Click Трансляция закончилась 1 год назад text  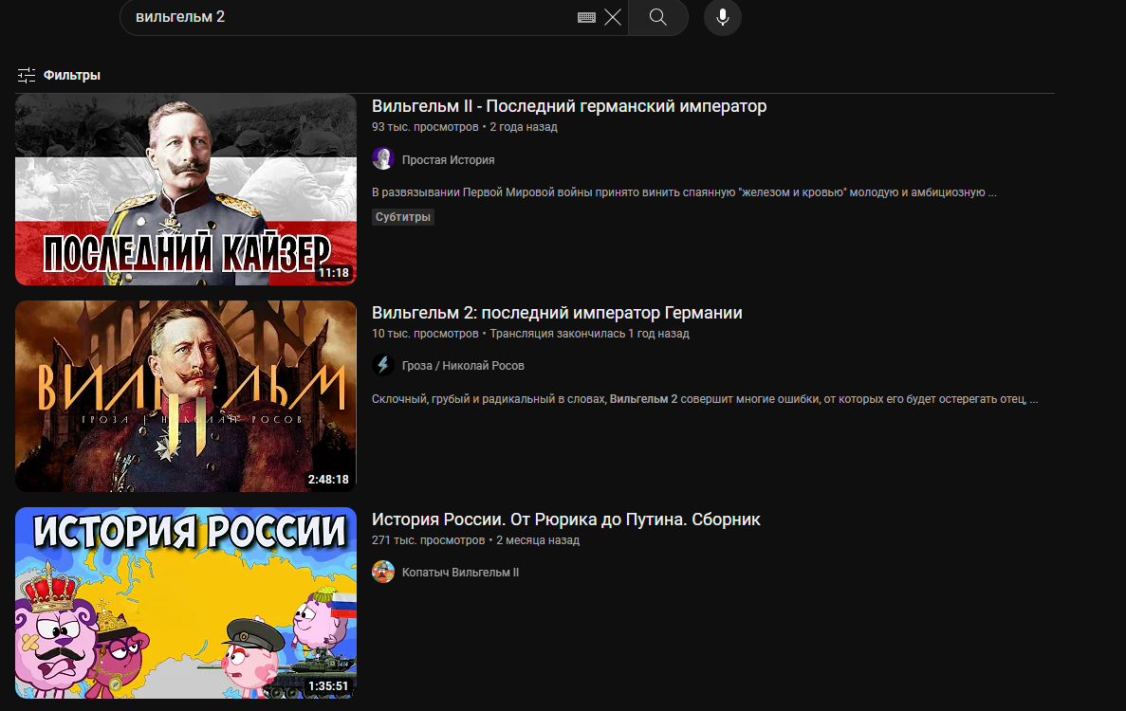click(590, 334)
